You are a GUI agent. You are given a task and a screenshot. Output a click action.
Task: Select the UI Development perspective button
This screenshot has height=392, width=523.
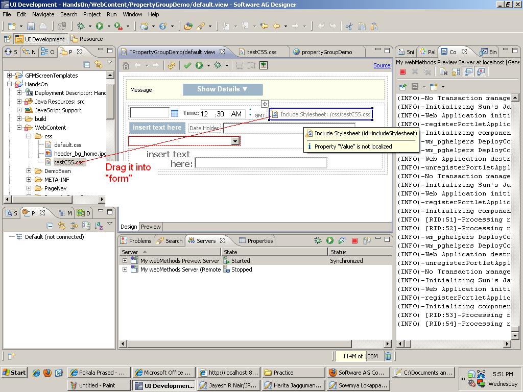point(40,39)
